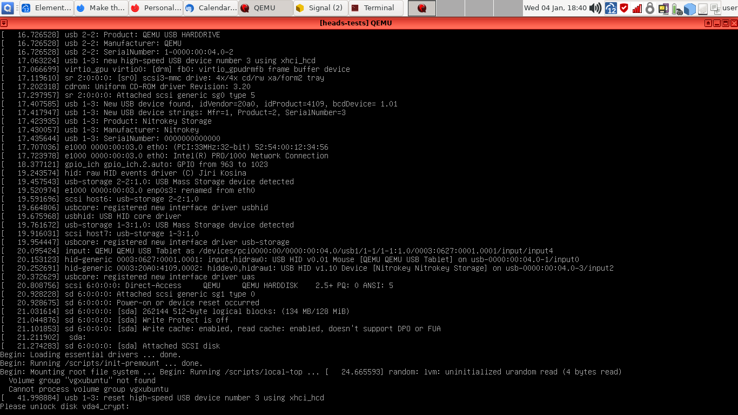Image resolution: width=738 pixels, height=415 pixels.
Task: Click the Signal yellow cube icon
Action: point(300,8)
